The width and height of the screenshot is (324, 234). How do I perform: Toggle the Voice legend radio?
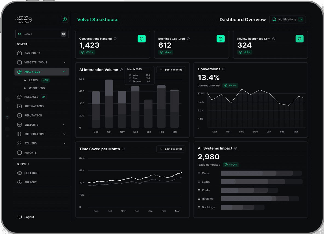click(130, 75)
